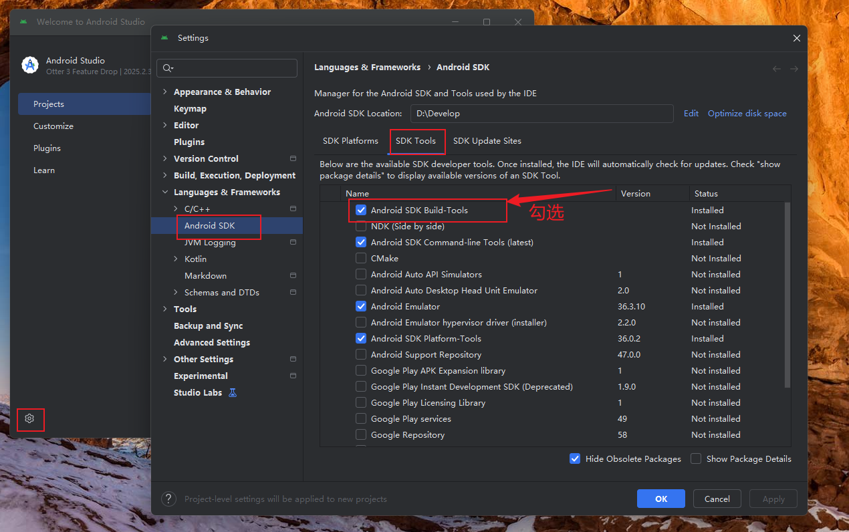Click the project-level icon beside Other Settings
849x532 pixels.
pyautogui.click(x=293, y=359)
